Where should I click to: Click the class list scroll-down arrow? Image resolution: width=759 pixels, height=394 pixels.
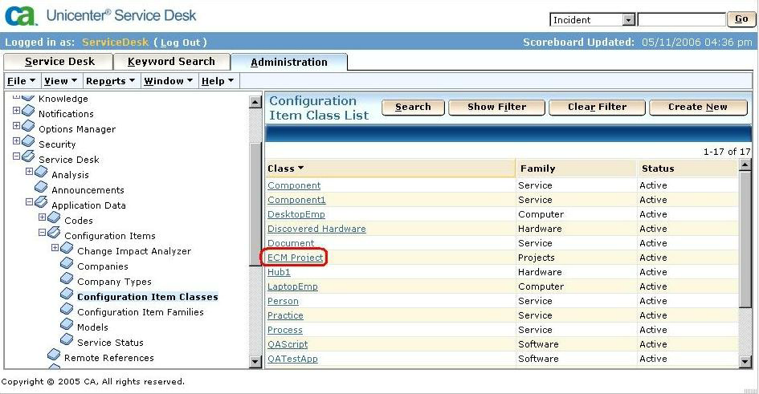[745, 361]
